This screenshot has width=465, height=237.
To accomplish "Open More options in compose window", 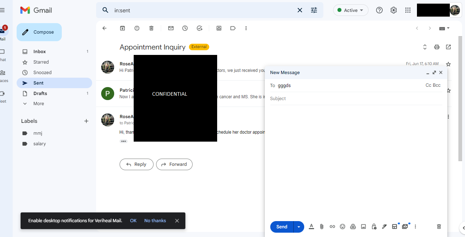I will click(416, 227).
